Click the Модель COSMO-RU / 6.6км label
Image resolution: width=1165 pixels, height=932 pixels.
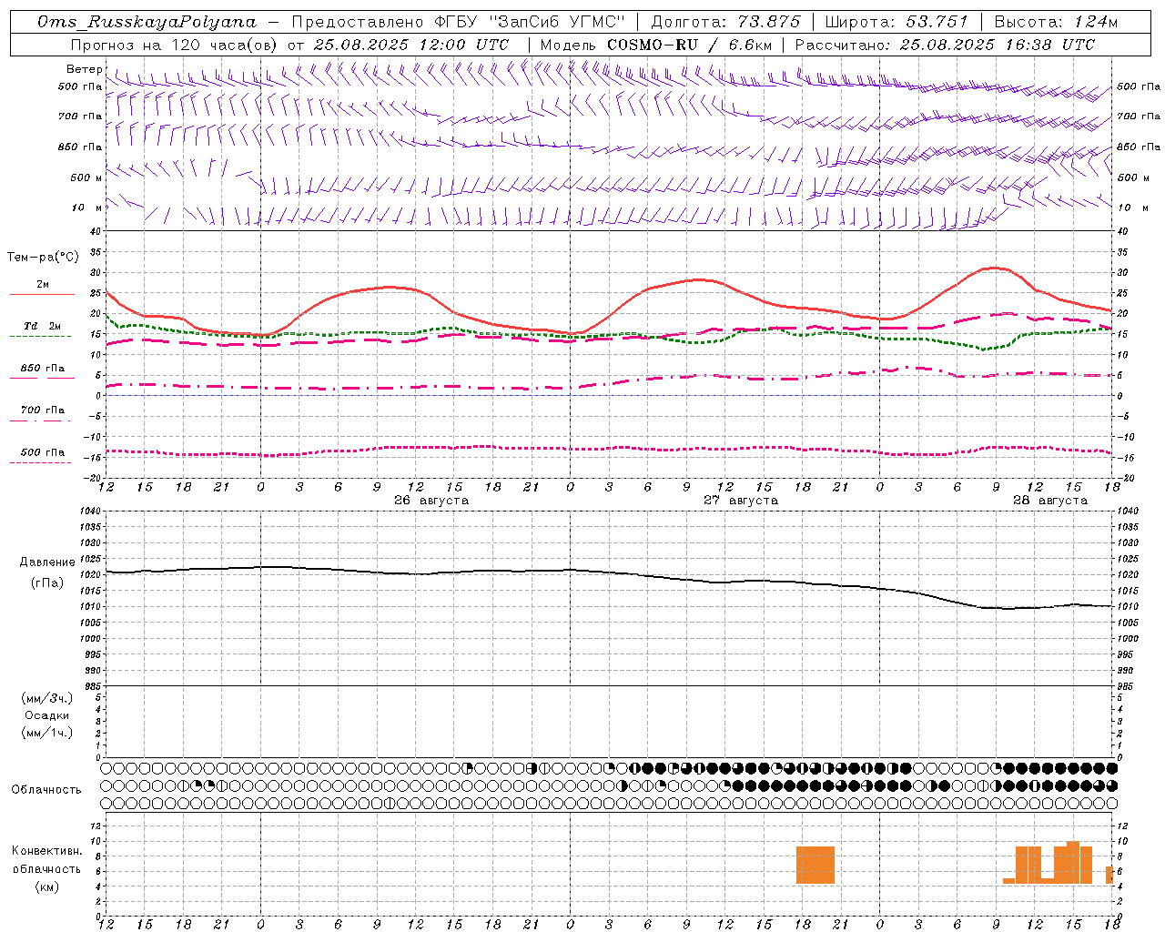[656, 45]
